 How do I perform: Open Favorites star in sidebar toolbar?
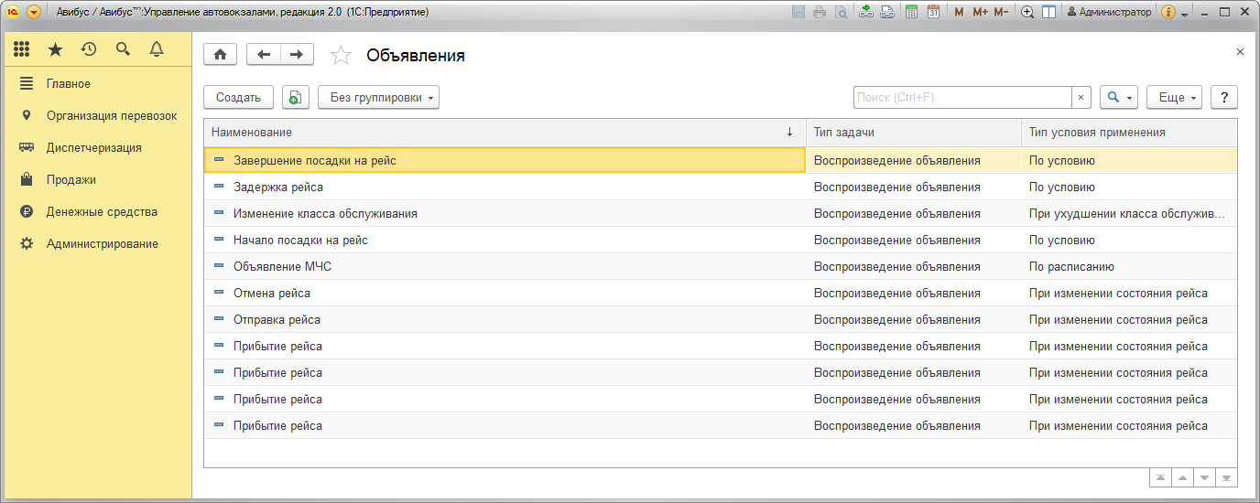point(55,49)
